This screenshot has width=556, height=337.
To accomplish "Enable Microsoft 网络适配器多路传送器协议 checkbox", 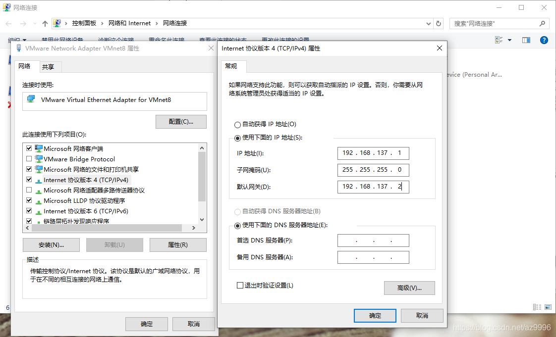I will [x=29, y=190].
